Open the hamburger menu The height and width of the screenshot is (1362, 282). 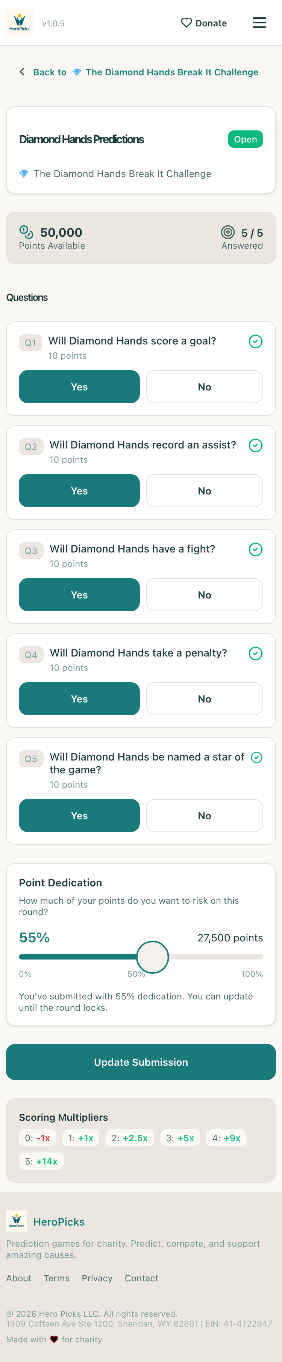pos(259,23)
